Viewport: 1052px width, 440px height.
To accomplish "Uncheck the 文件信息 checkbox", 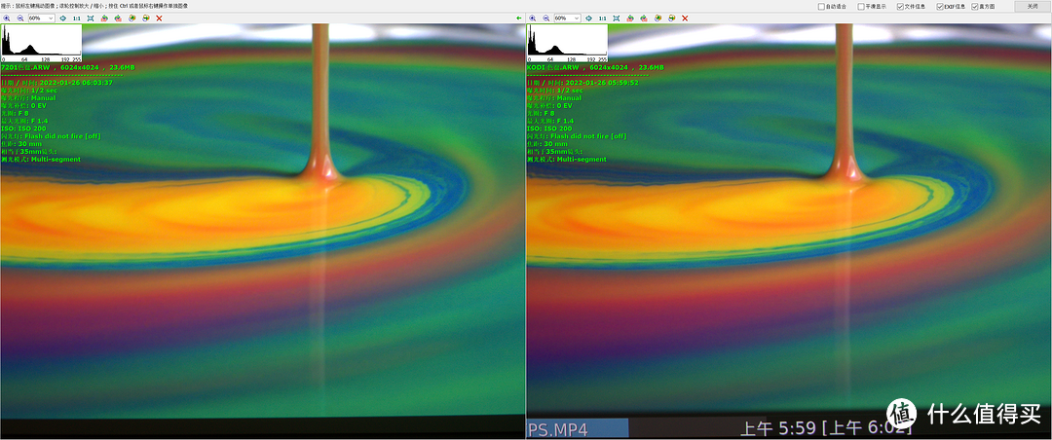I will click(900, 6).
